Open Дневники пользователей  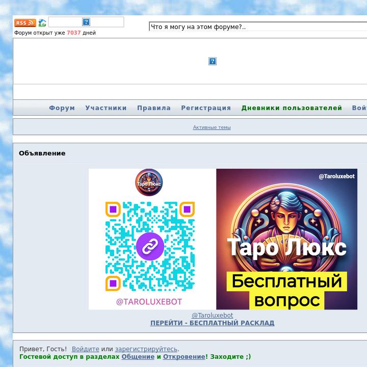tap(292, 108)
